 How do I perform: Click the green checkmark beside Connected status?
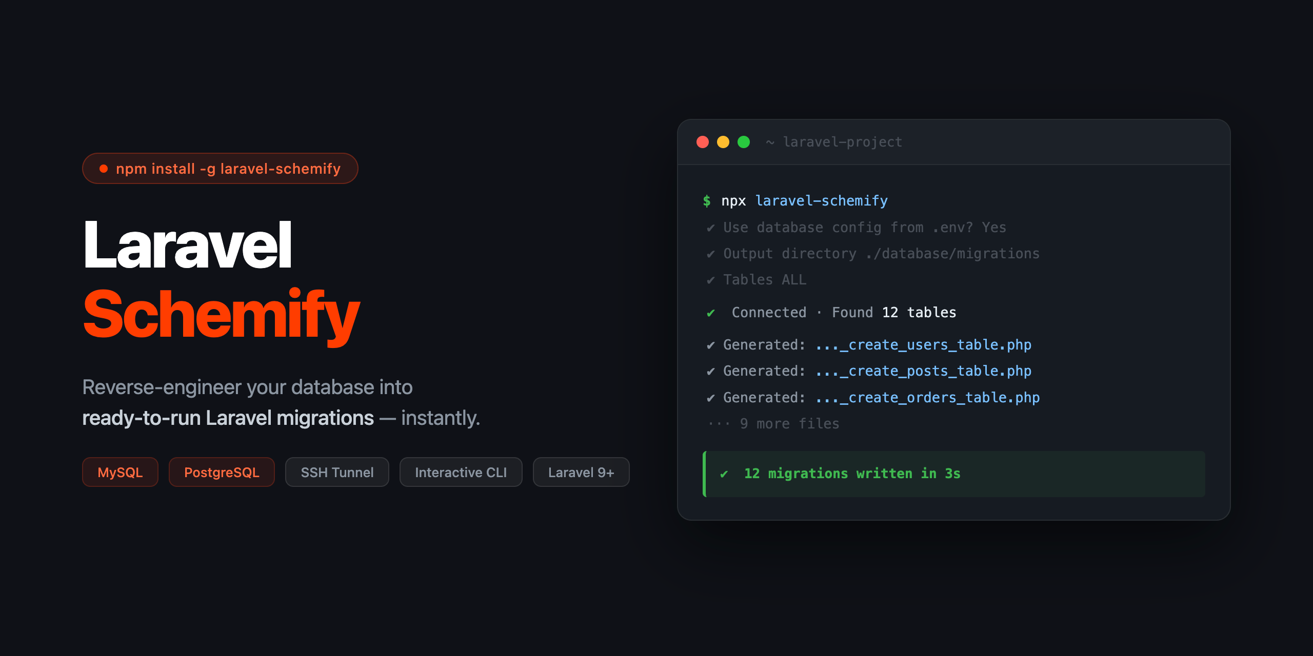710,312
